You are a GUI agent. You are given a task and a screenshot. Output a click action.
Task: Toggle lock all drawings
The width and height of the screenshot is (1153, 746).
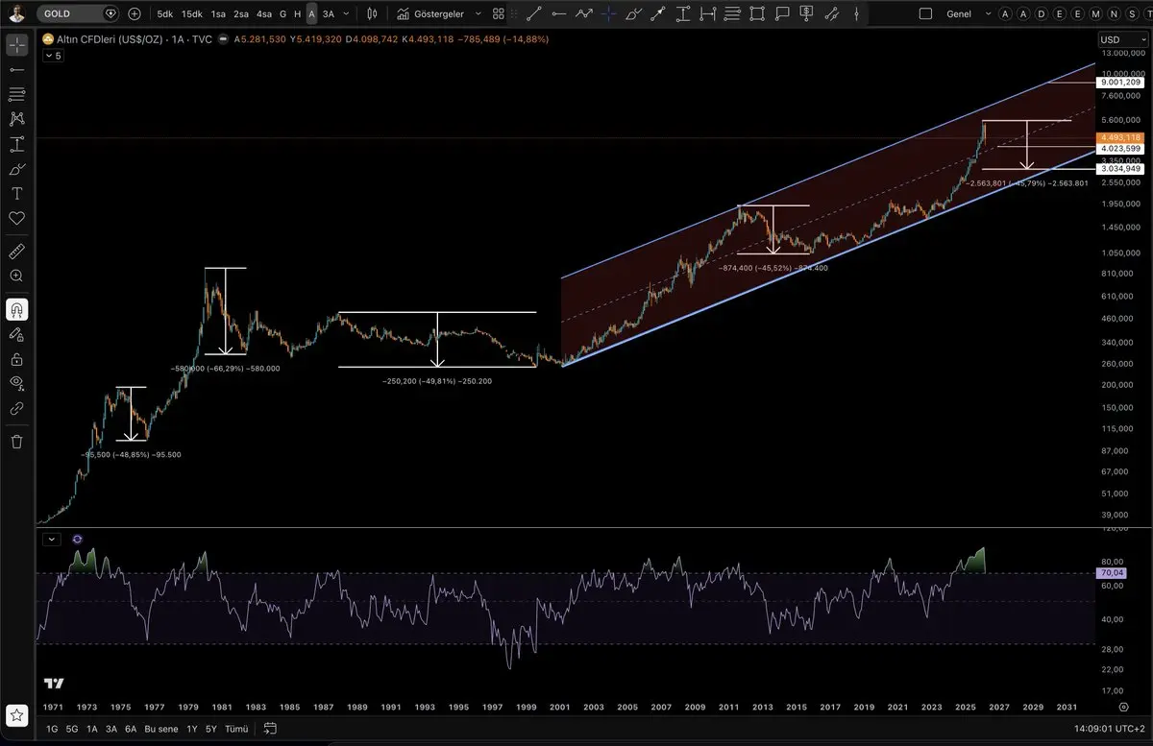pos(16,360)
